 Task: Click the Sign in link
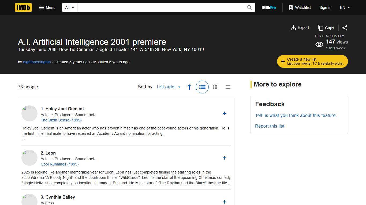[325, 7]
